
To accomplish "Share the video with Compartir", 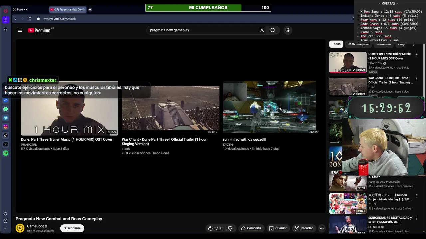I will click(x=251, y=228).
